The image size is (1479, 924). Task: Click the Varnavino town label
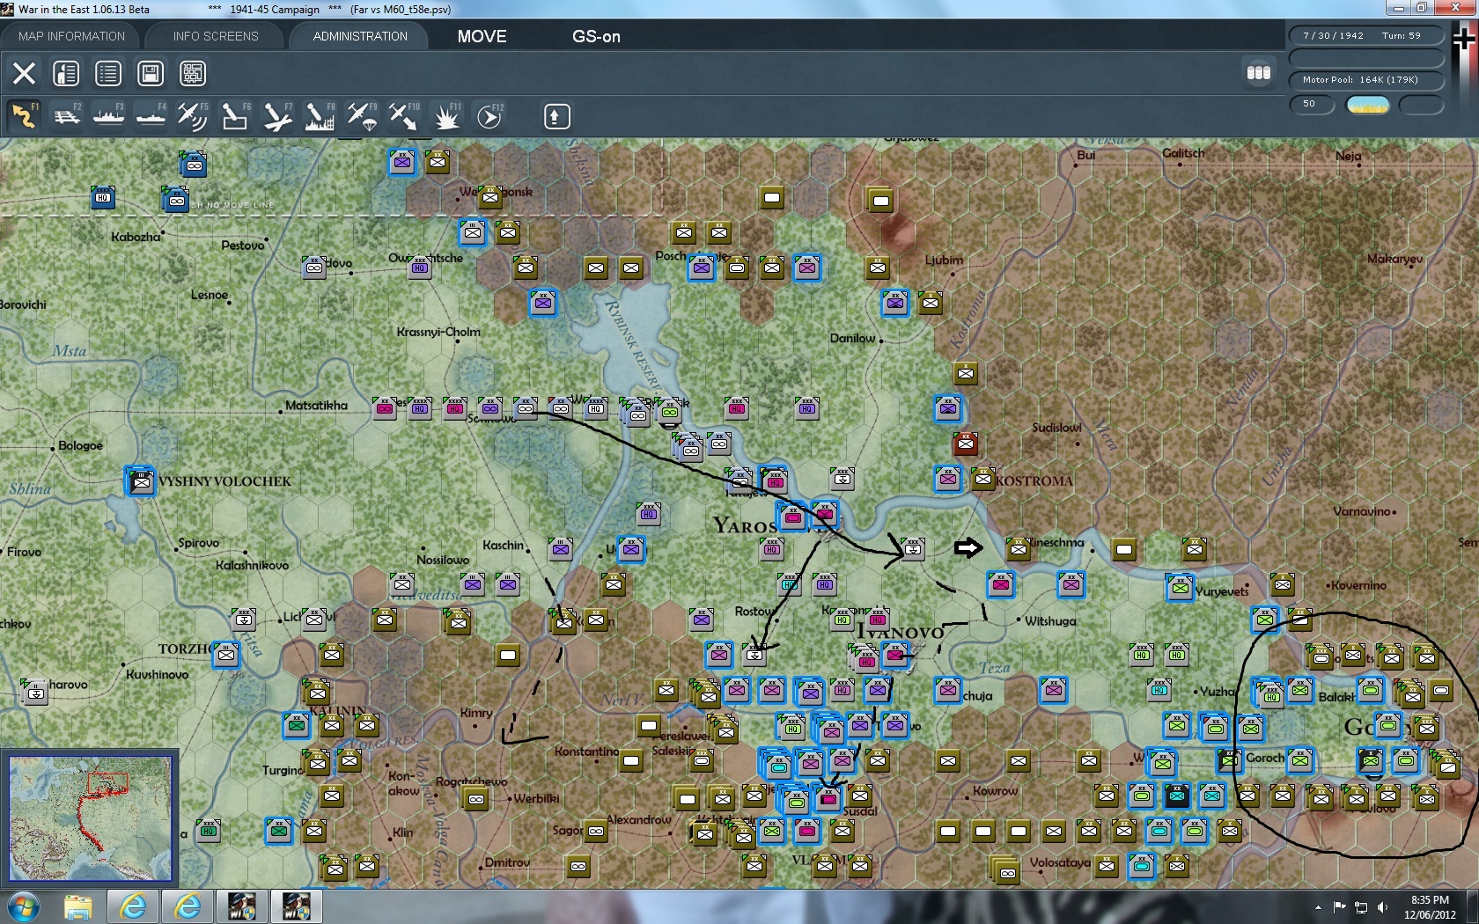tap(1362, 511)
